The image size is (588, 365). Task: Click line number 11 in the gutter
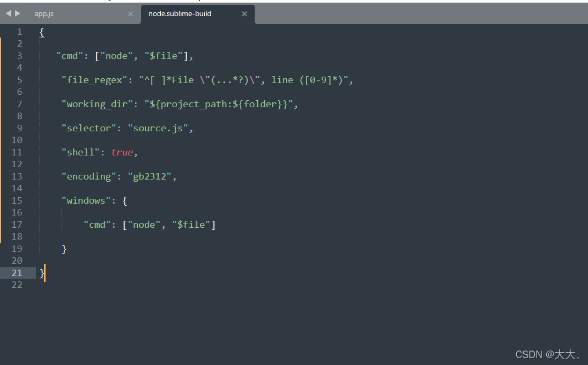tap(17, 152)
